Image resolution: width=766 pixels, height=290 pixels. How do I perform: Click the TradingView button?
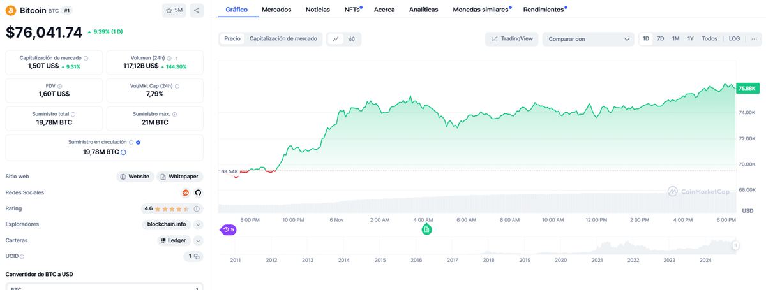[511, 39]
